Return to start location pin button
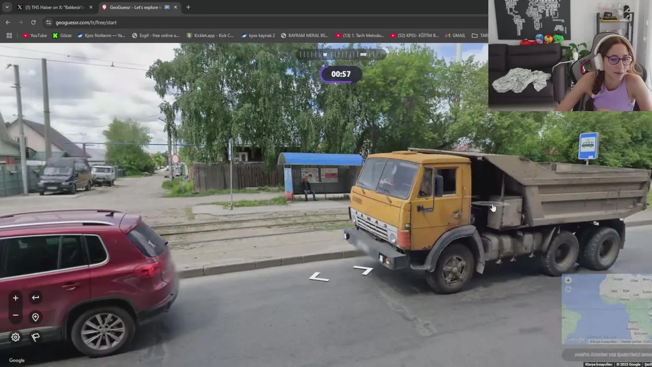 [x=35, y=317]
